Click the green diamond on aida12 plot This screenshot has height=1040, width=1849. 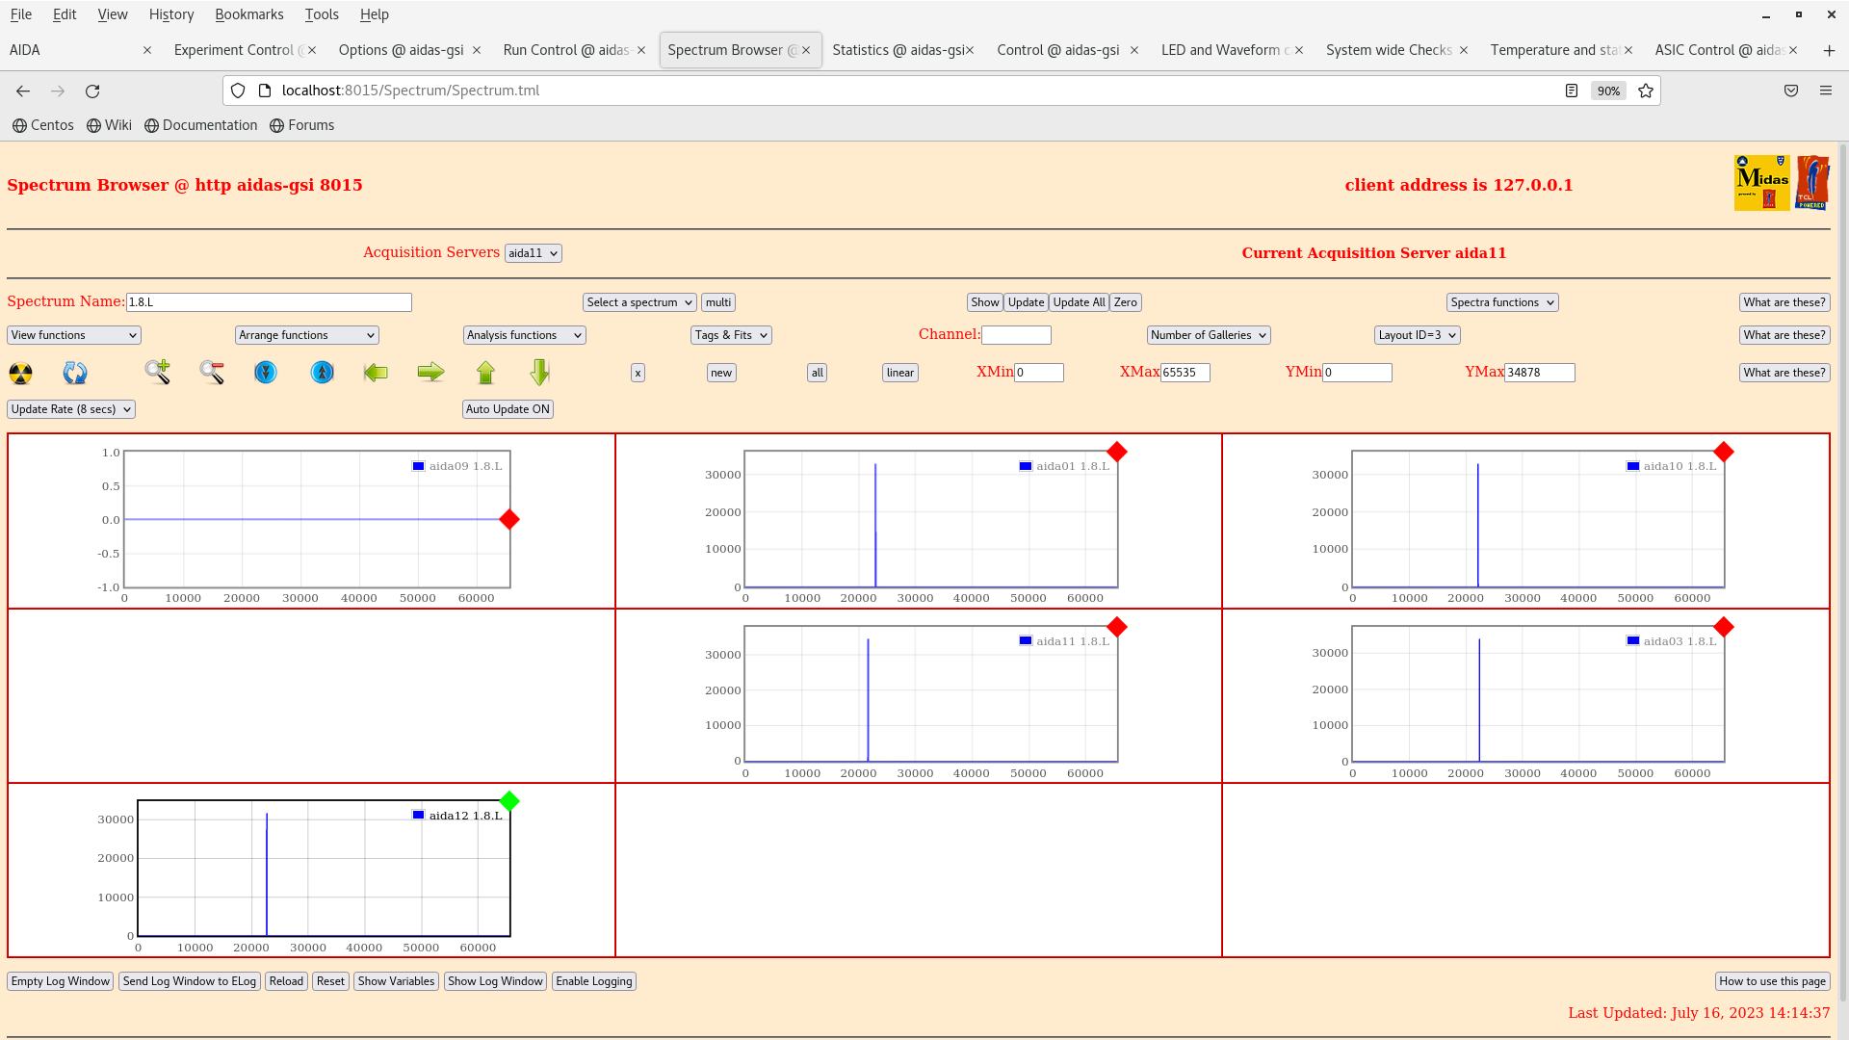[x=509, y=801]
